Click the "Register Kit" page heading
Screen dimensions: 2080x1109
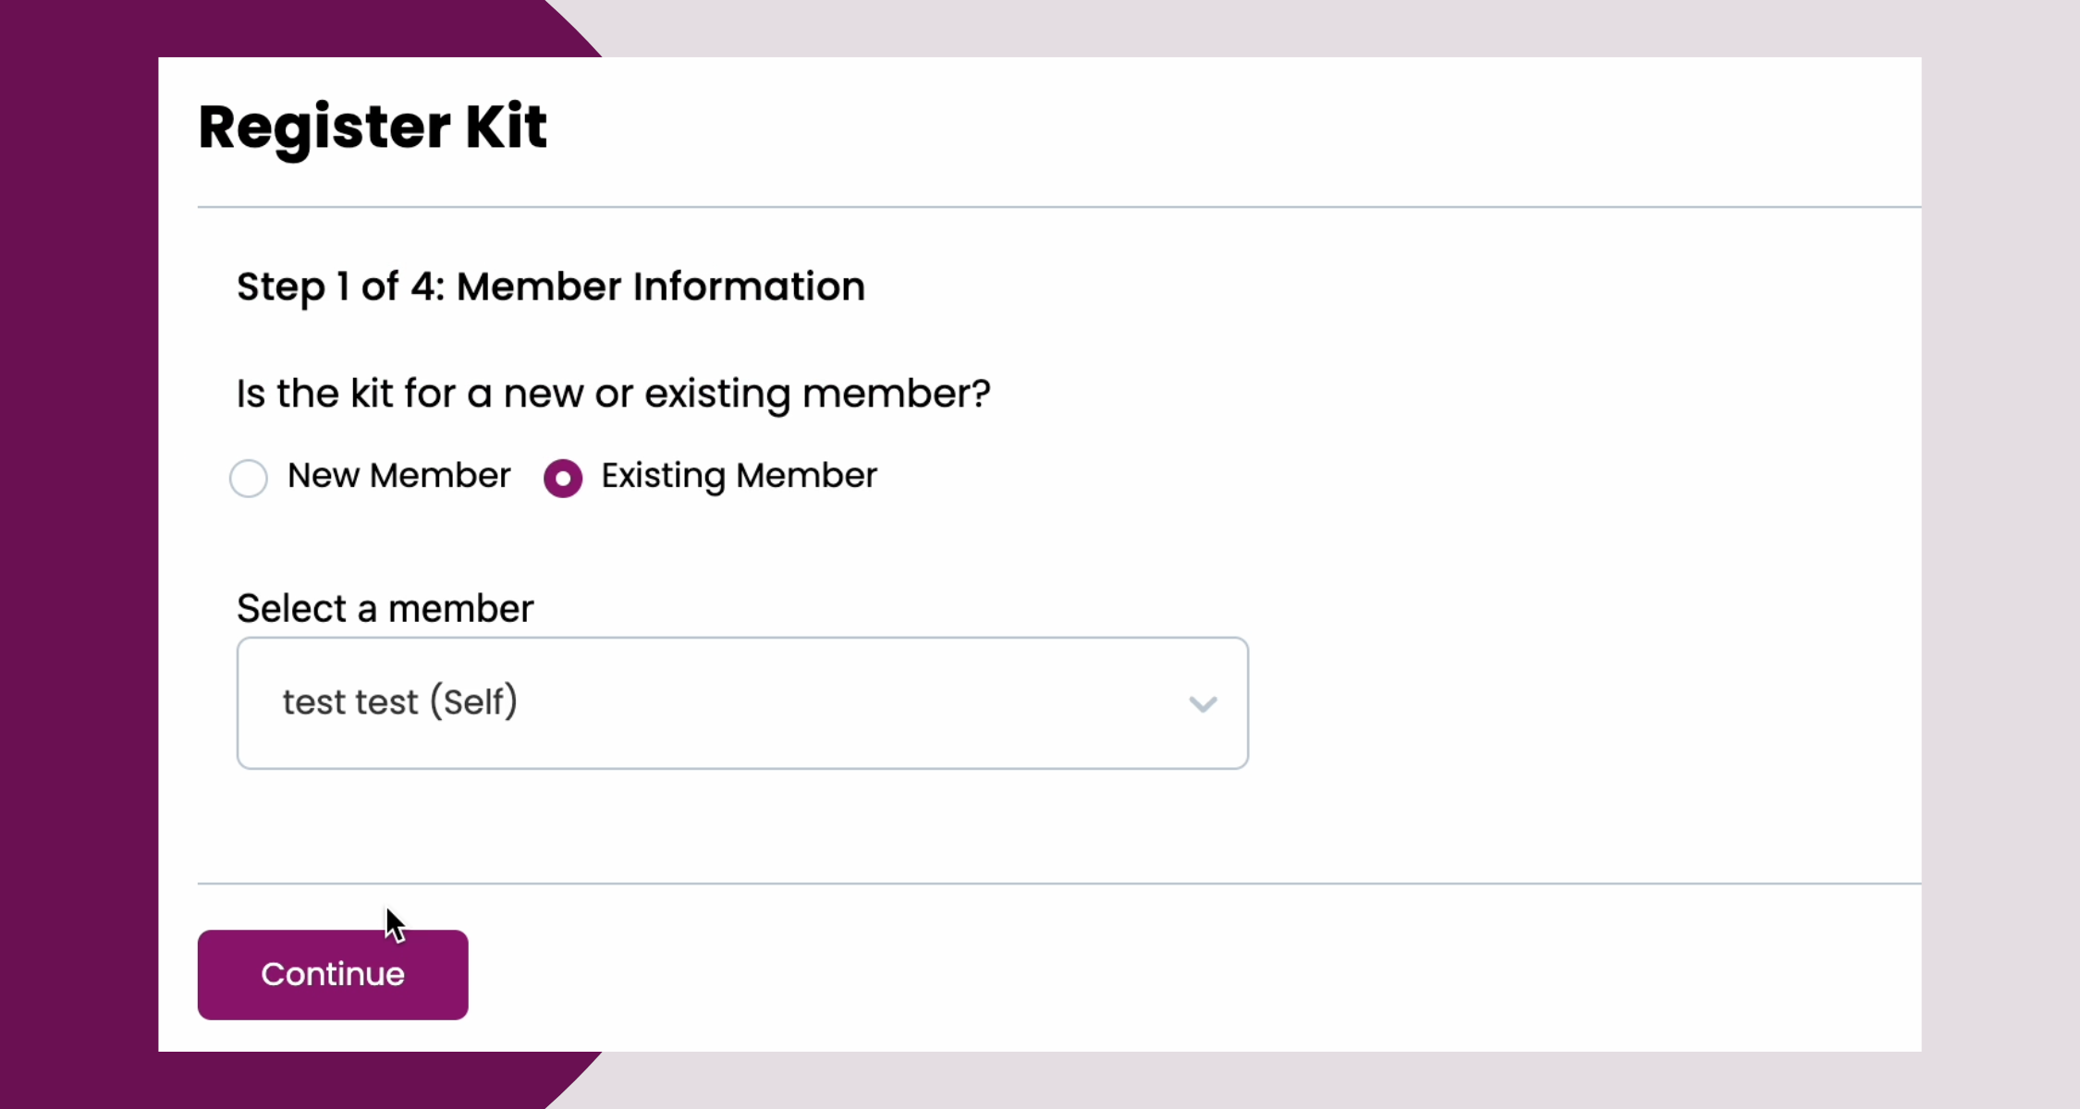373,127
